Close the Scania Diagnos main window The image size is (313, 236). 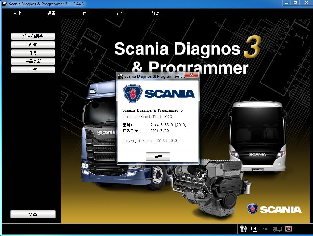coord(306,3)
